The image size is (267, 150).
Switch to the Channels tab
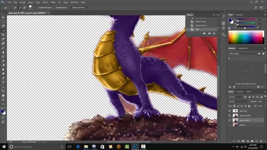(x=240, y=92)
